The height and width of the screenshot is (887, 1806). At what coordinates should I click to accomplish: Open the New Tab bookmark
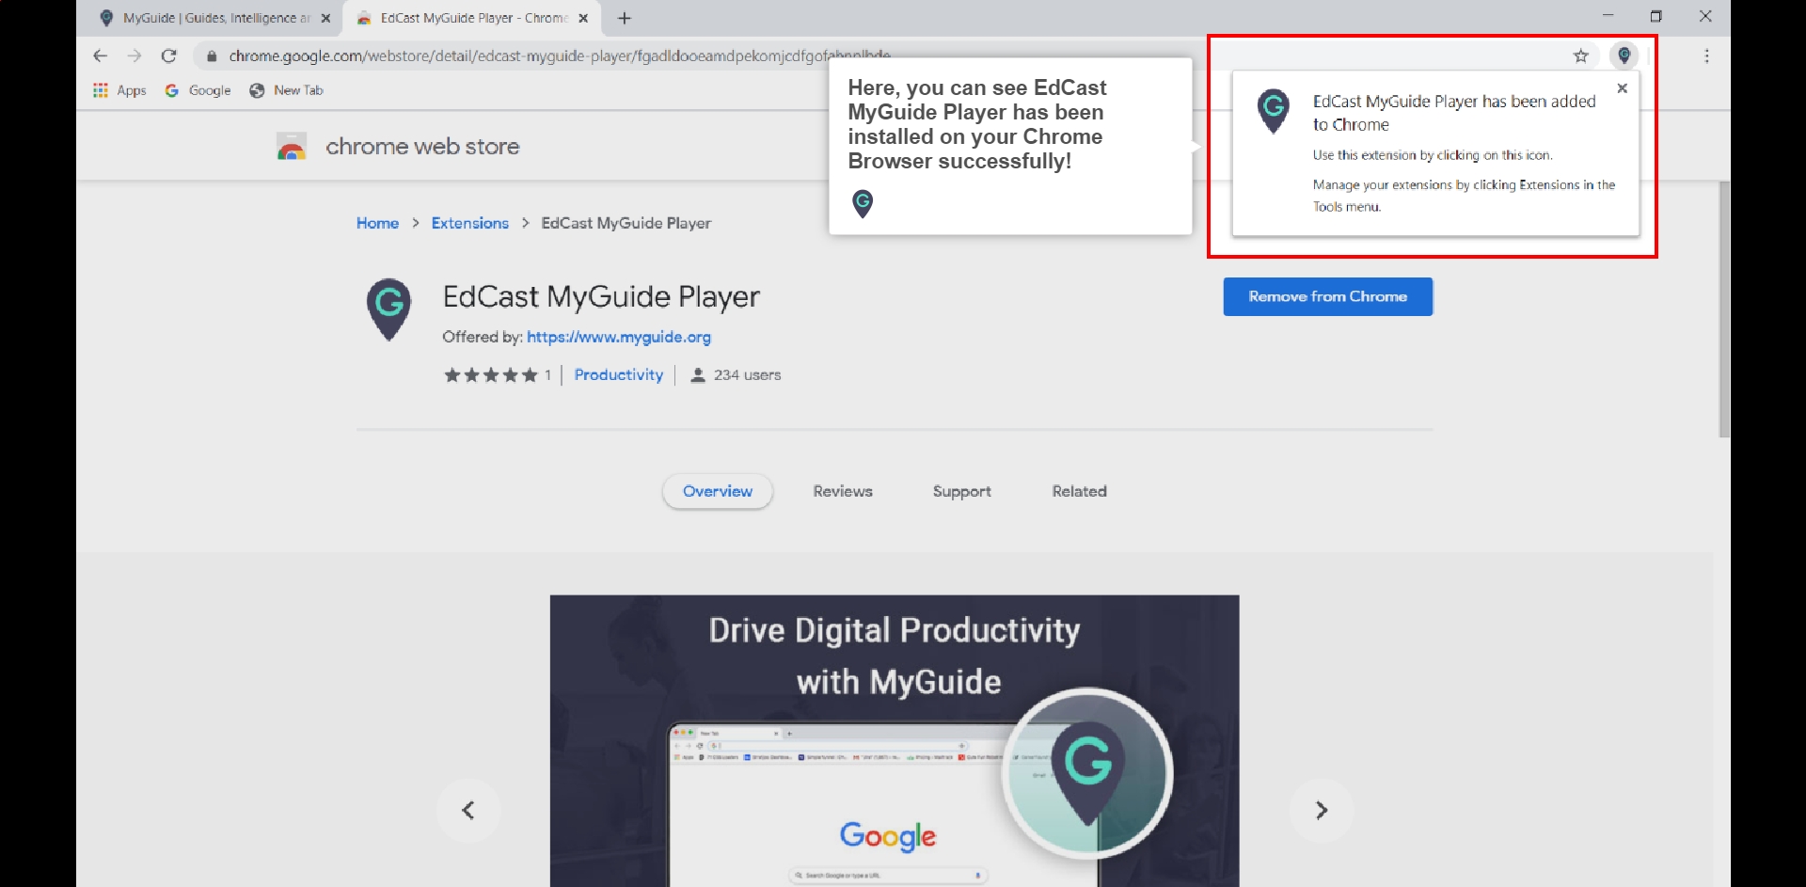click(x=286, y=90)
